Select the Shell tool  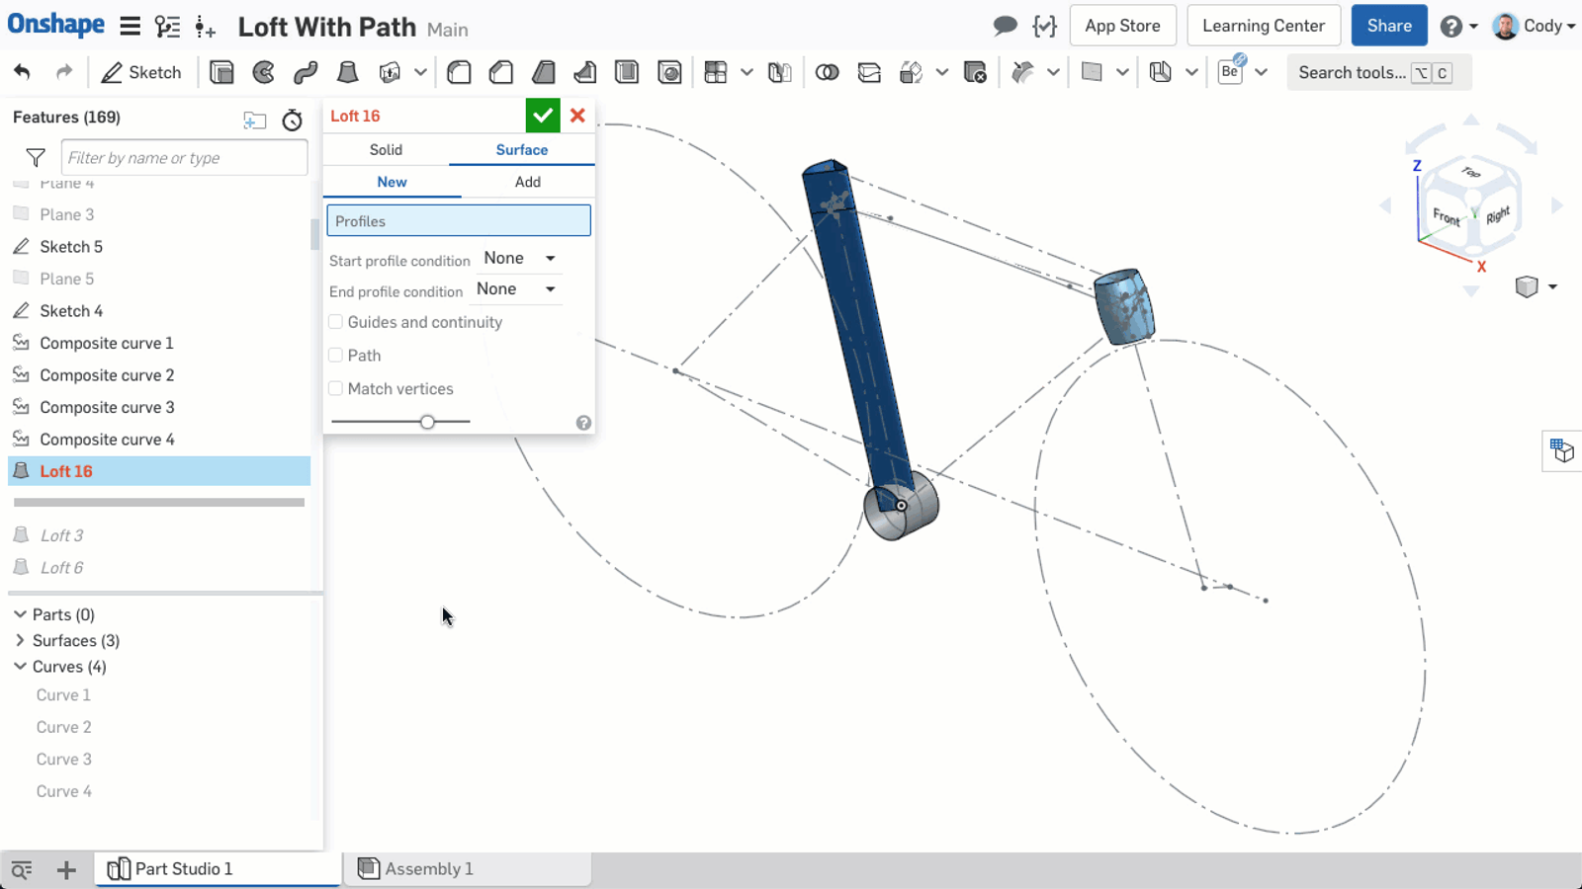click(627, 71)
